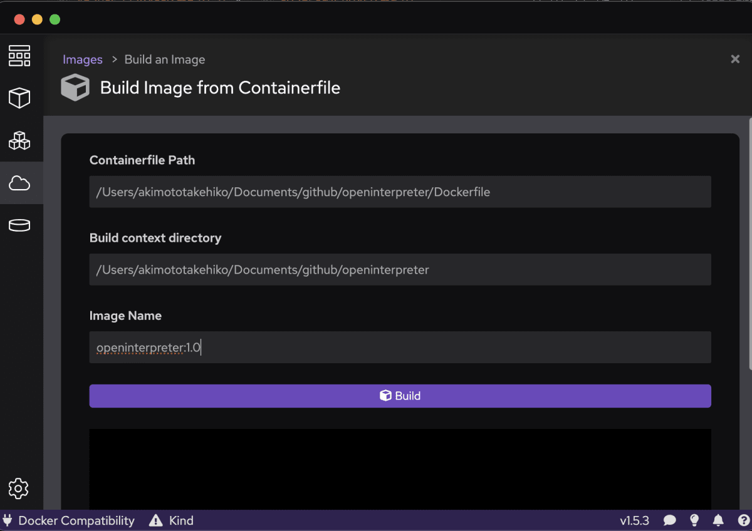This screenshot has width=752, height=531.
Task: Click the purple Build button
Action: [400, 396]
